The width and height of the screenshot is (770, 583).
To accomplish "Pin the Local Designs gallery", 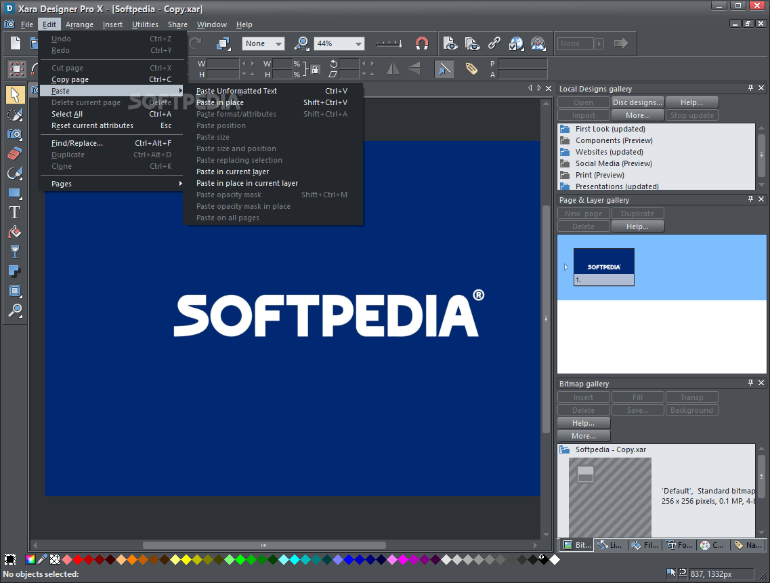I will click(750, 88).
